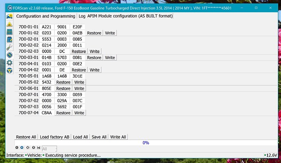
Task: Open the chip configuration and programming icon
Action: 9,55
